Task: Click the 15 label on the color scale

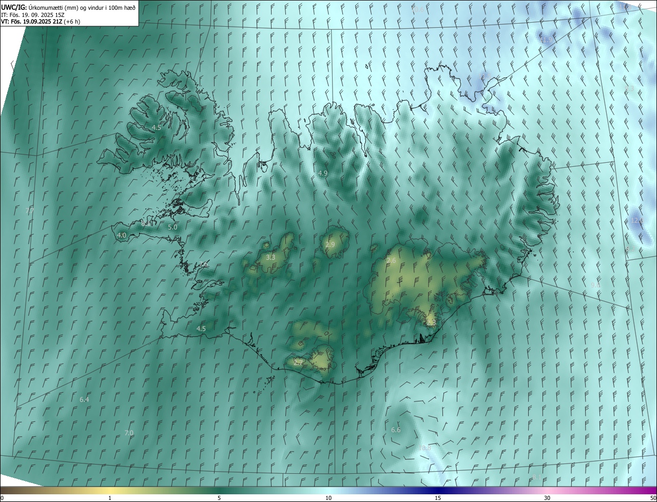Action: pyautogui.click(x=438, y=498)
